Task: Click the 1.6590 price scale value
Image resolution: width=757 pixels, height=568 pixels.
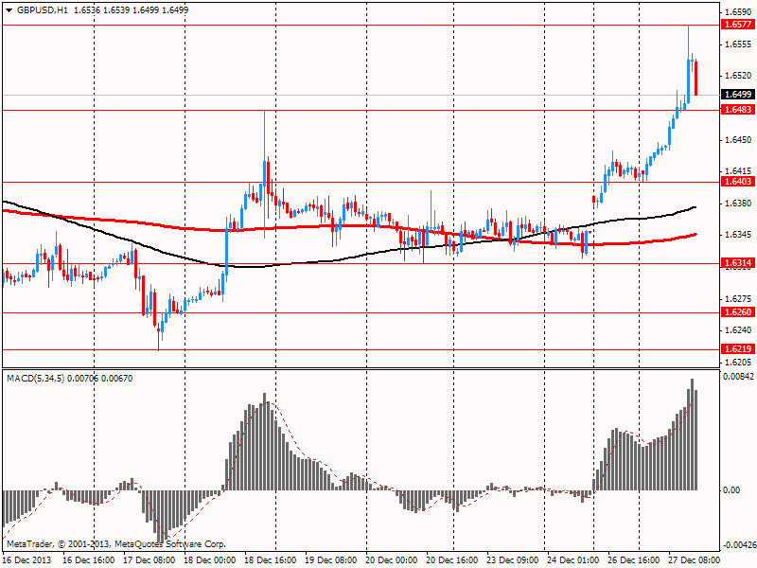Action: pyautogui.click(x=739, y=12)
